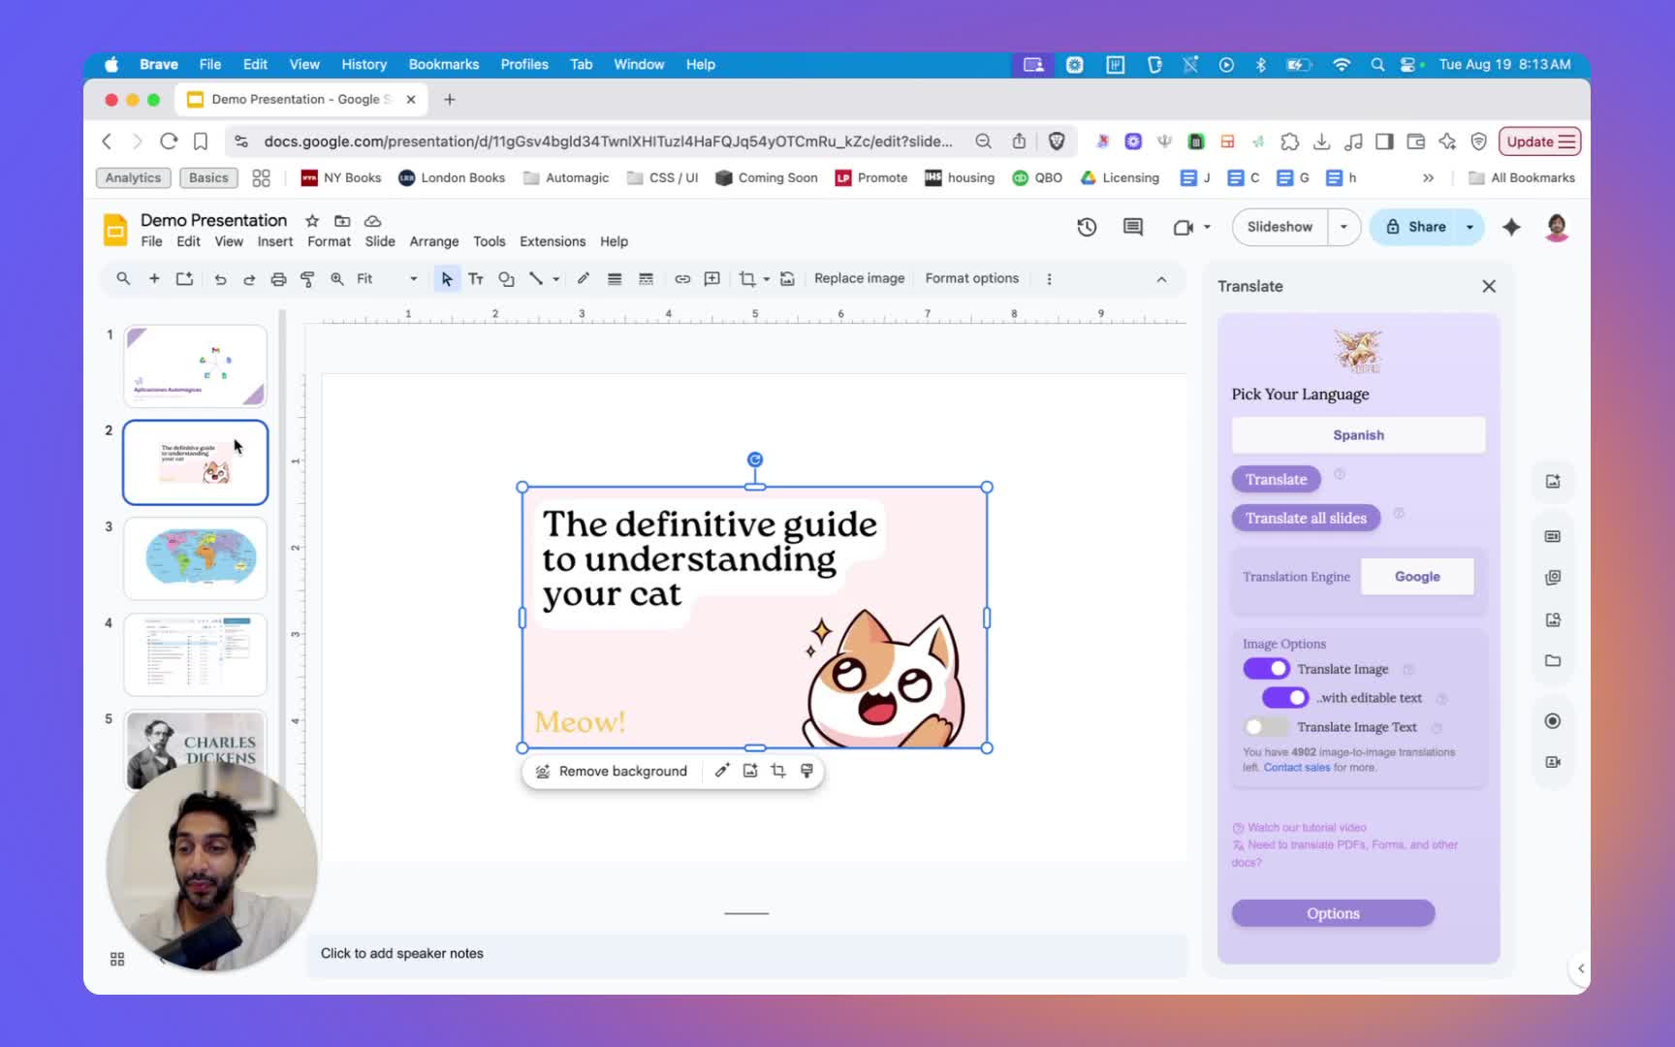Select the world map slide thumbnail
Image resolution: width=1675 pixels, height=1047 pixels.
coord(196,557)
